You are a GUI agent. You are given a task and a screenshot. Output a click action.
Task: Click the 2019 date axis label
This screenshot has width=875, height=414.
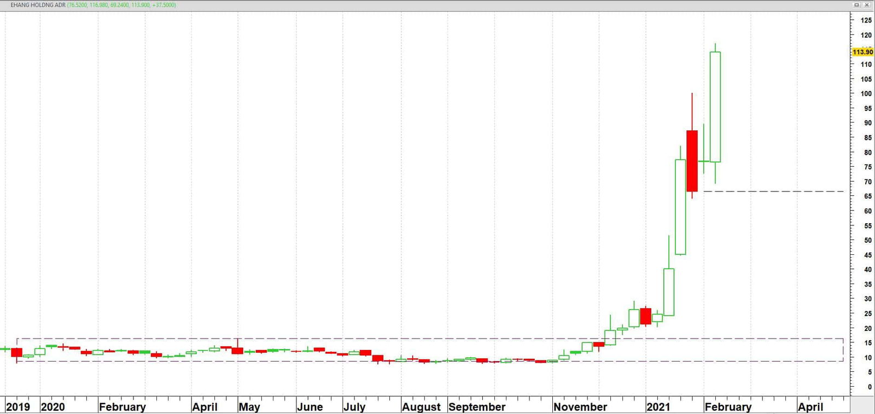point(18,407)
